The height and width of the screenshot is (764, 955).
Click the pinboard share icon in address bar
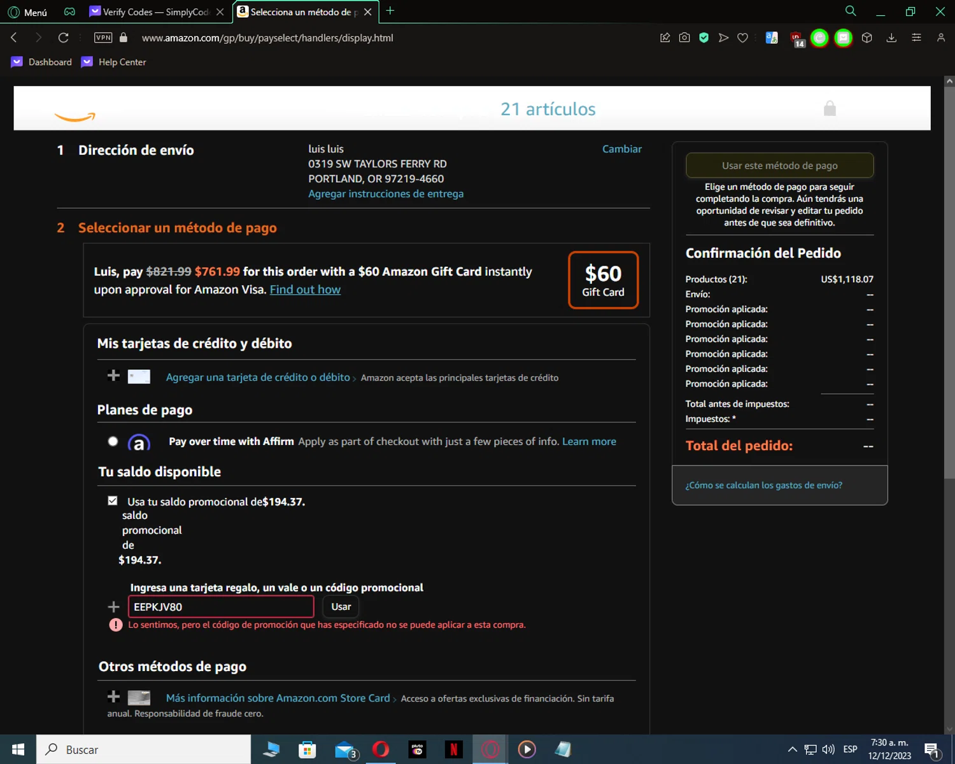coord(665,38)
